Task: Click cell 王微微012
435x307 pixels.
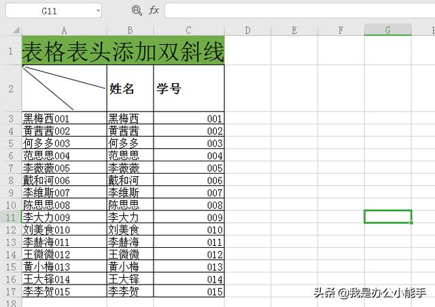Action: (x=65, y=254)
